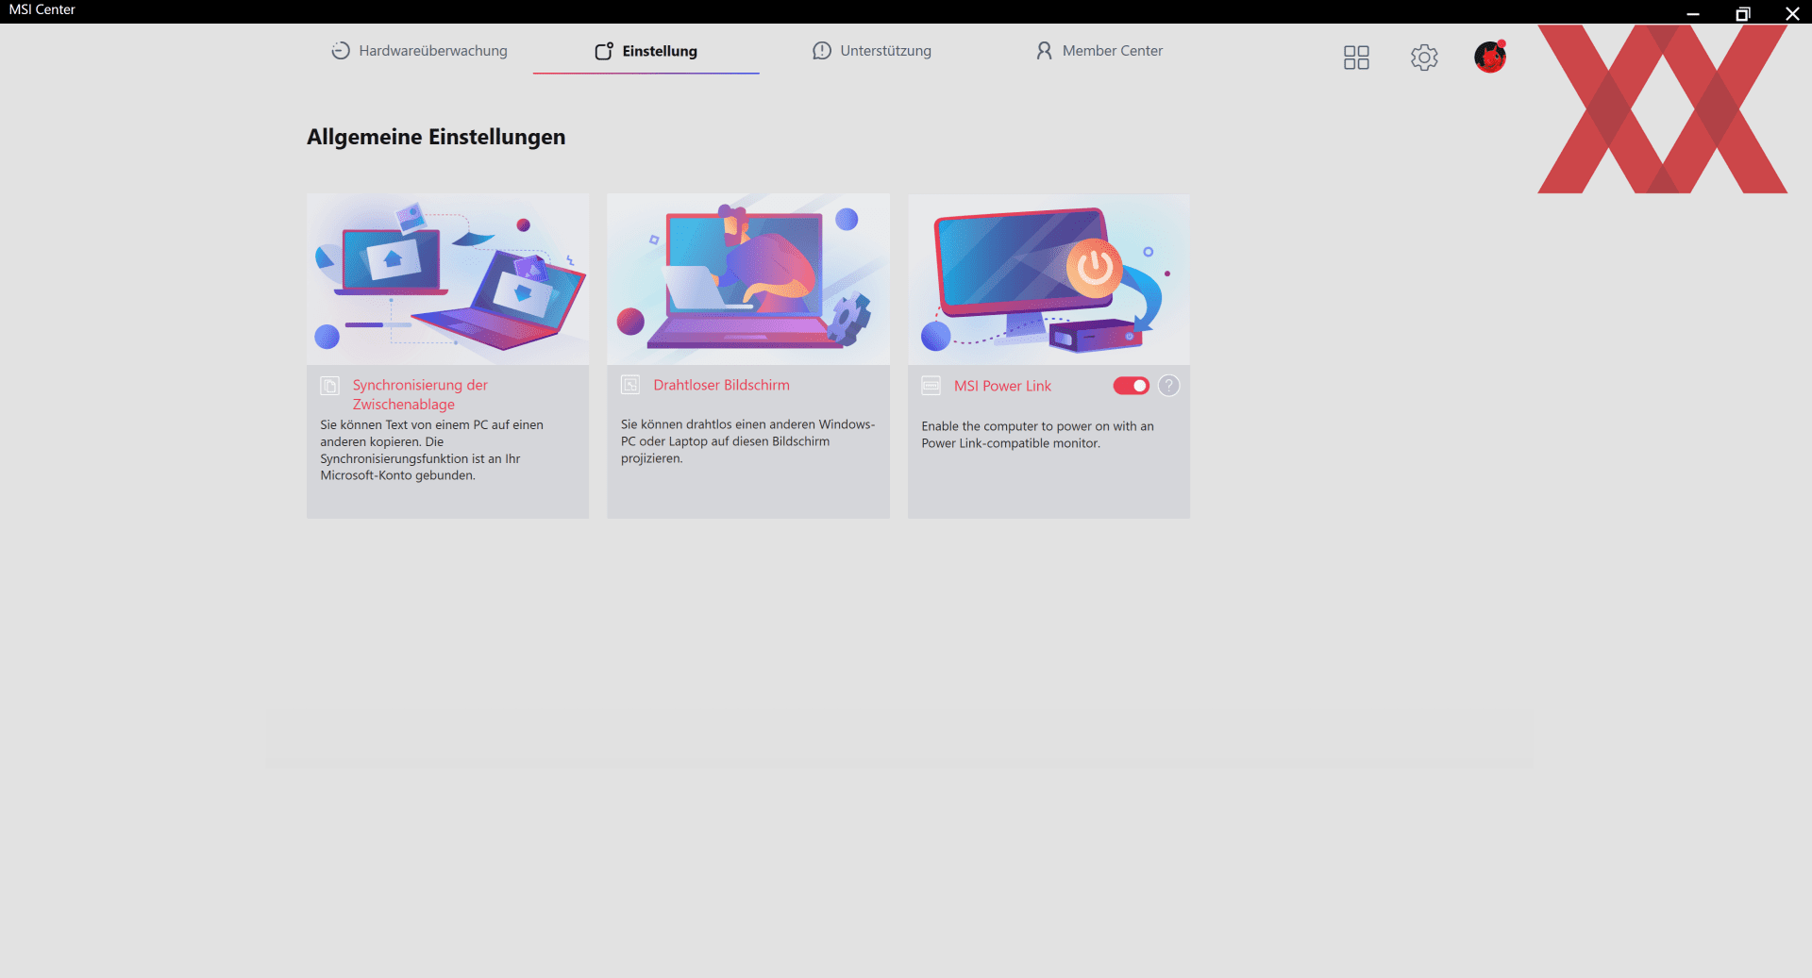Click the Power Link card icon
The image size is (1812, 978).
click(931, 385)
